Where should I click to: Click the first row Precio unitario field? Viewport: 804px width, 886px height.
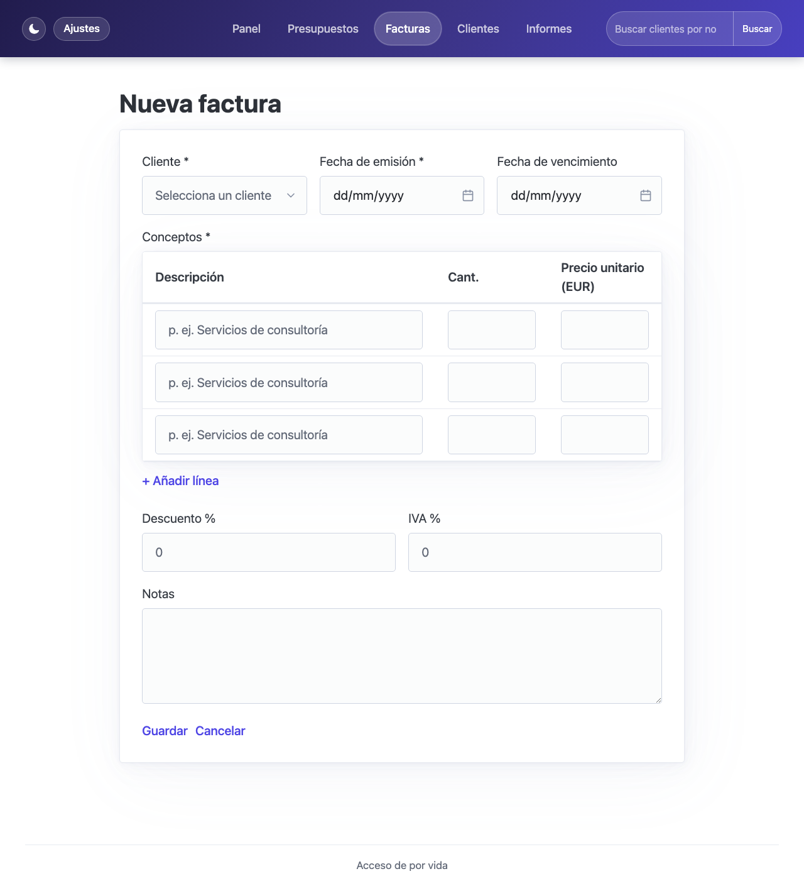pyautogui.click(x=605, y=330)
